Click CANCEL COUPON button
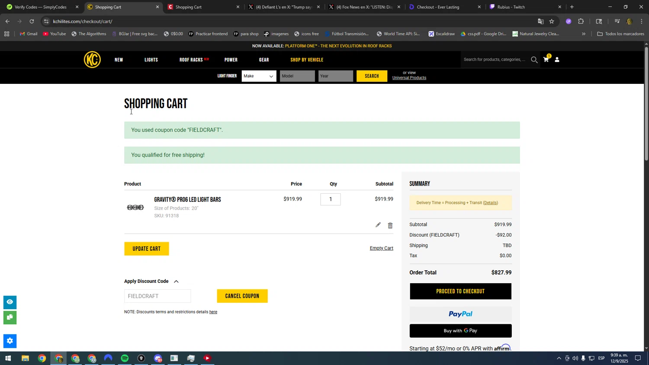The image size is (649, 365). 242,296
